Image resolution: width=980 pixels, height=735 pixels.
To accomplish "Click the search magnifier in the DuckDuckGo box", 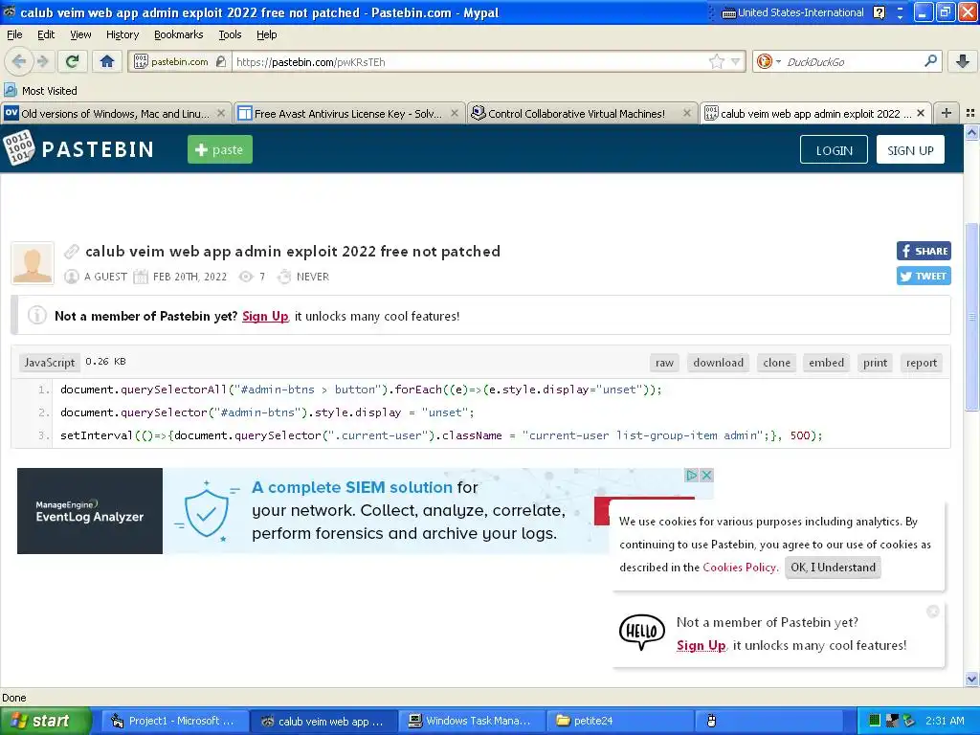I will click(930, 61).
